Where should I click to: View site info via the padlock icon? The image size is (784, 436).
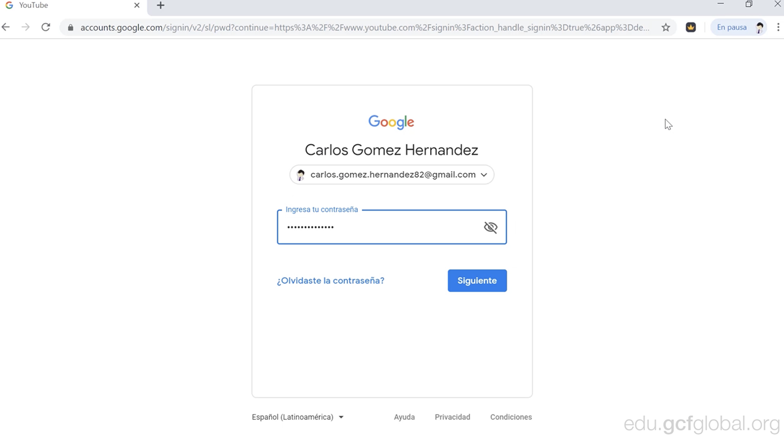point(71,27)
